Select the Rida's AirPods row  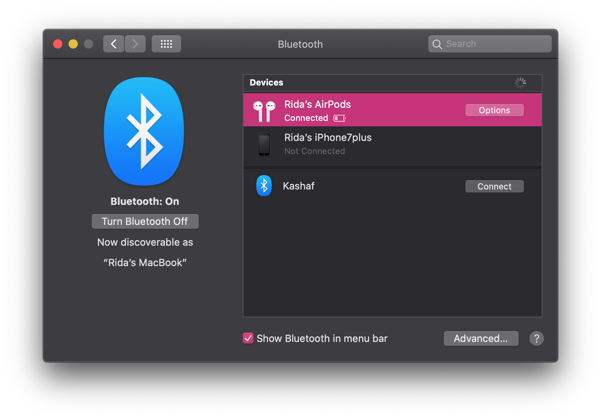pos(385,111)
